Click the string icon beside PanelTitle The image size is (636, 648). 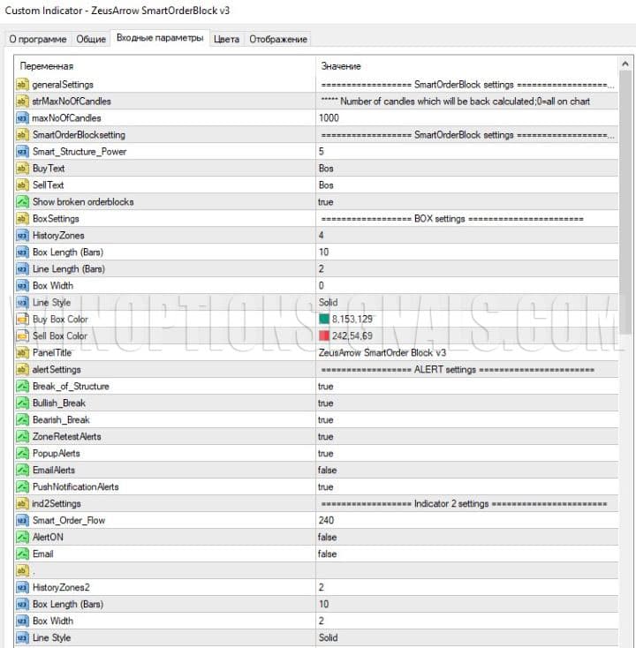(x=22, y=353)
